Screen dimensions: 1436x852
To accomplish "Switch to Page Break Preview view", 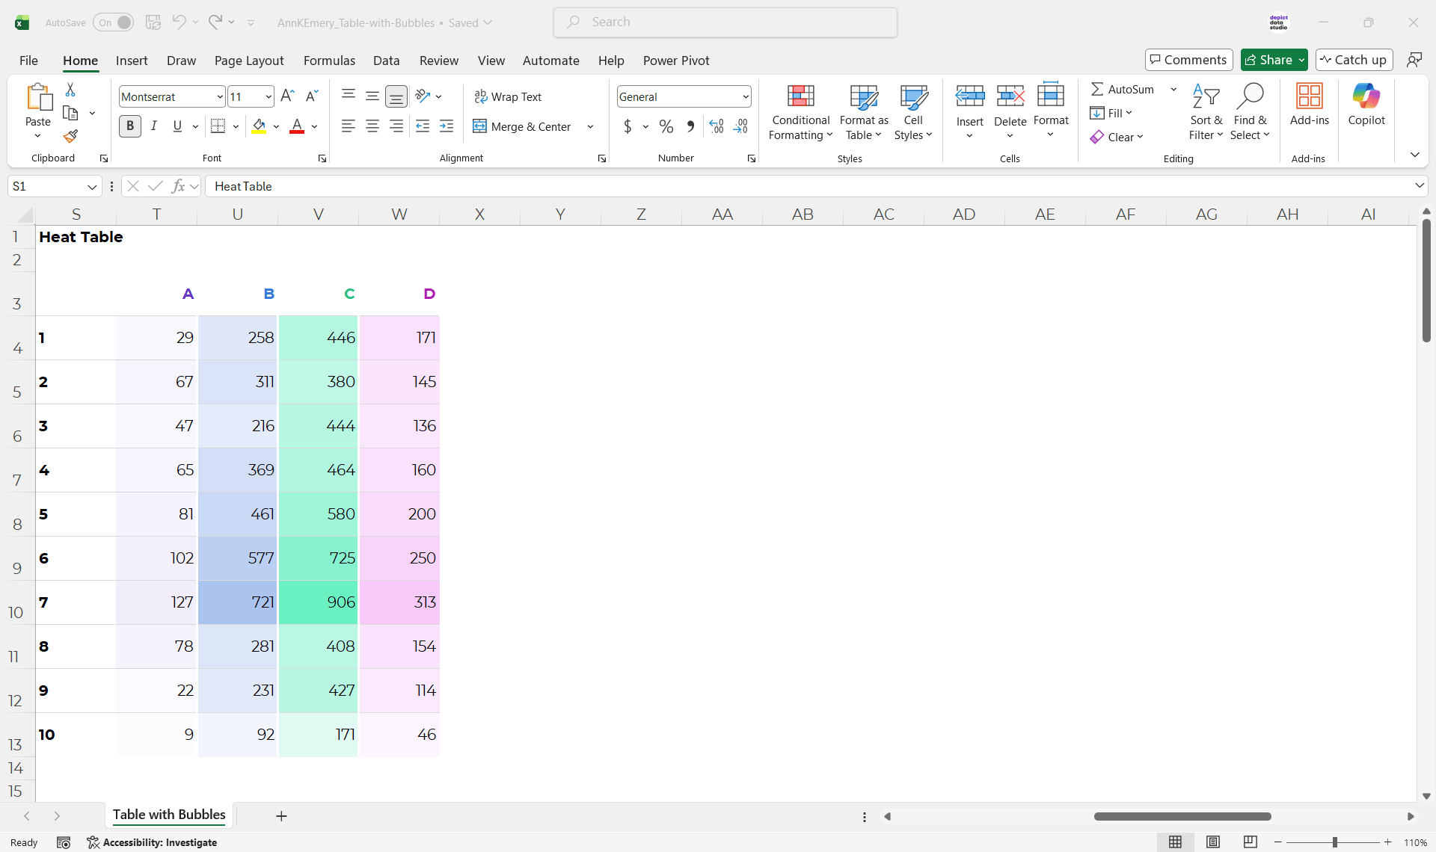I will click(x=1250, y=842).
